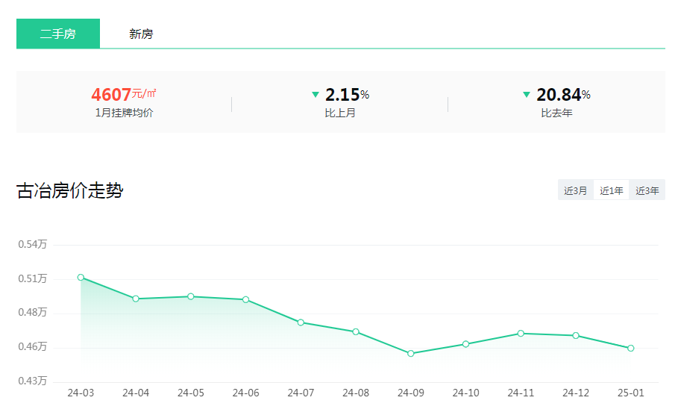Select the 24-07 point on the trend line

301,322
